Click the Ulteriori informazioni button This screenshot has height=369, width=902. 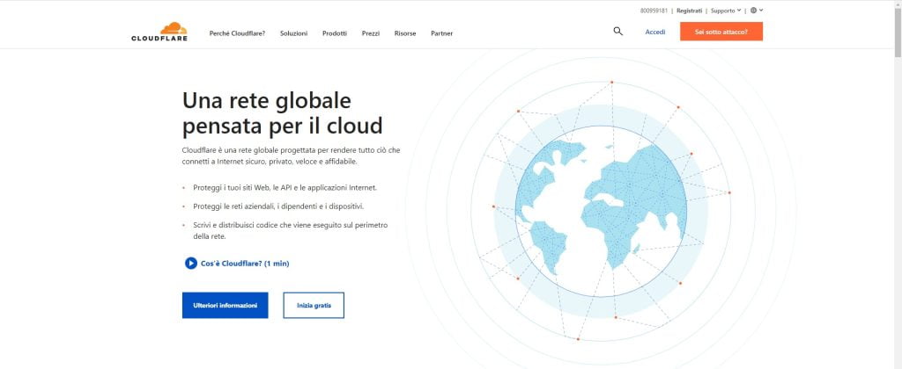pyautogui.click(x=225, y=305)
